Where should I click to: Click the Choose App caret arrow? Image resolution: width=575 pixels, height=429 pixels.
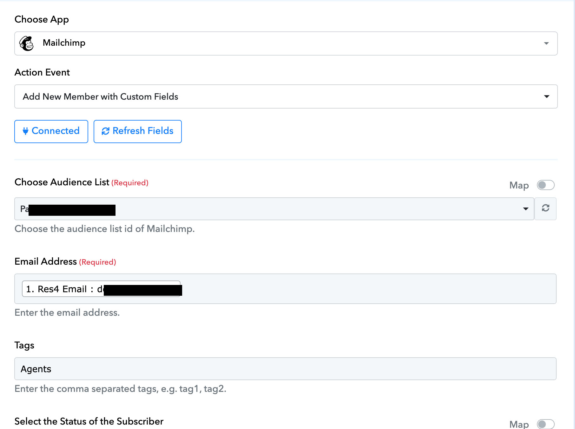[546, 43]
